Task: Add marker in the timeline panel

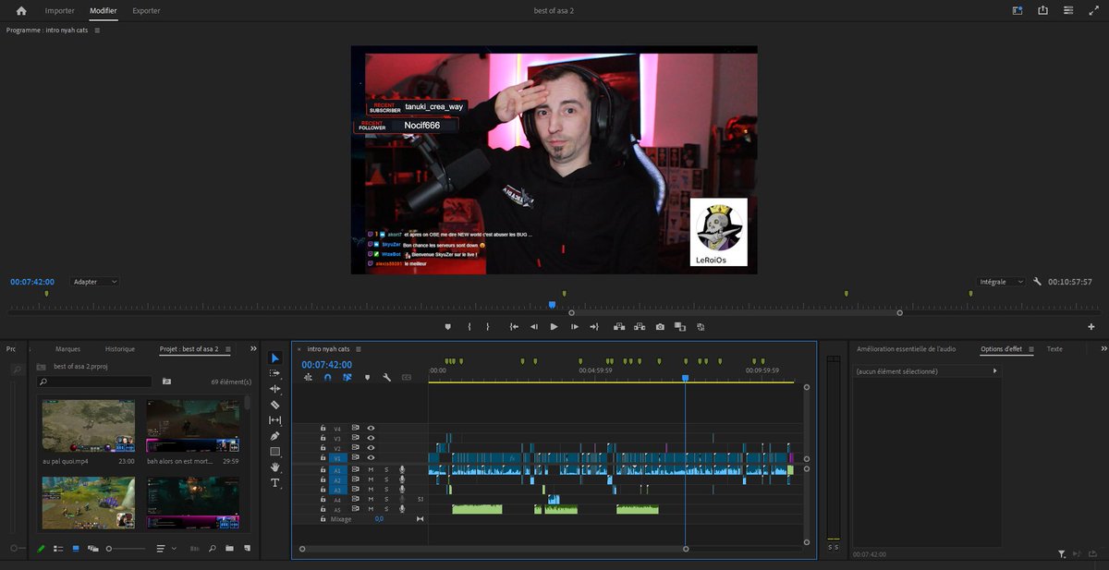Action: tap(367, 377)
